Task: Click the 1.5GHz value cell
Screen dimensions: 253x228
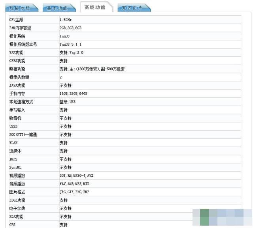Action: pos(66,20)
